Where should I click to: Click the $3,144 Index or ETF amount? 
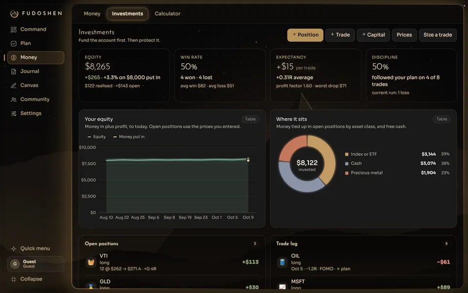coord(429,154)
